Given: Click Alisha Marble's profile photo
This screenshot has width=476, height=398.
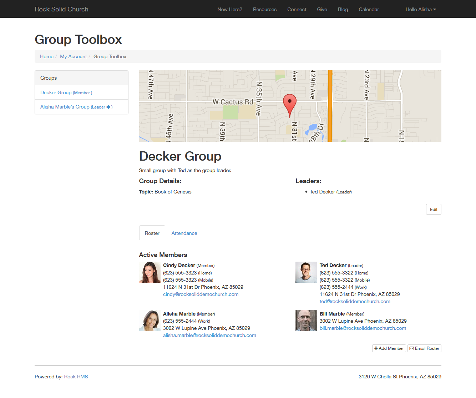Looking at the screenshot, I should pyautogui.click(x=150, y=321).
